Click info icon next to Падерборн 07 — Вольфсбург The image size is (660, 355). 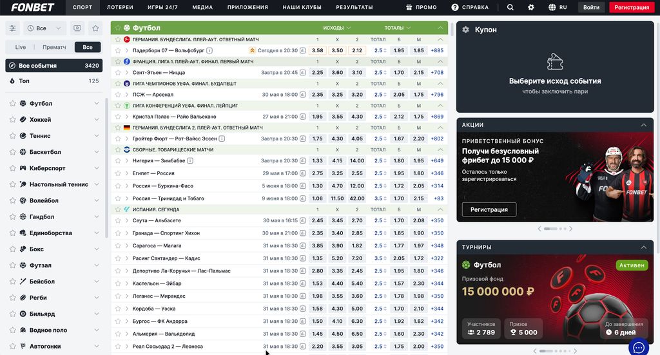pyautogui.click(x=209, y=50)
